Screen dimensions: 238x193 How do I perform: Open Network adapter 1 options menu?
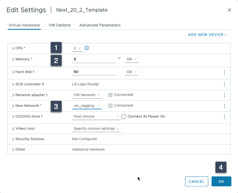pos(224,95)
